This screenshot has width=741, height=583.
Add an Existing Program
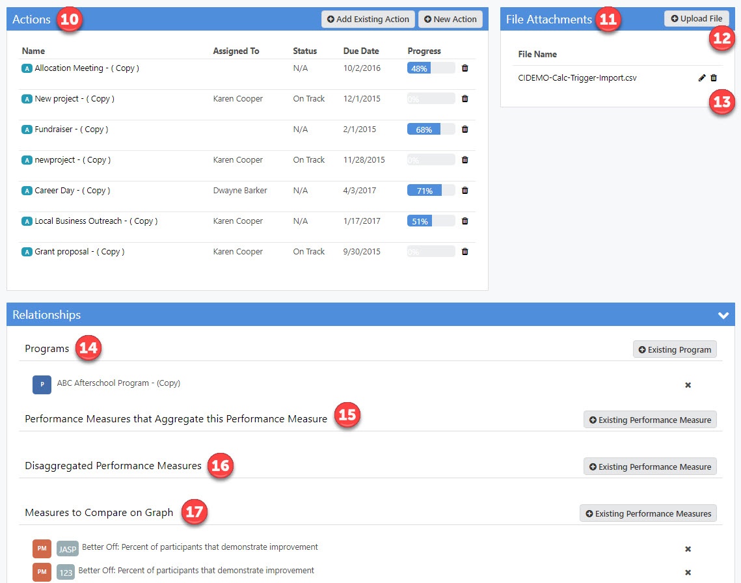pyautogui.click(x=675, y=349)
